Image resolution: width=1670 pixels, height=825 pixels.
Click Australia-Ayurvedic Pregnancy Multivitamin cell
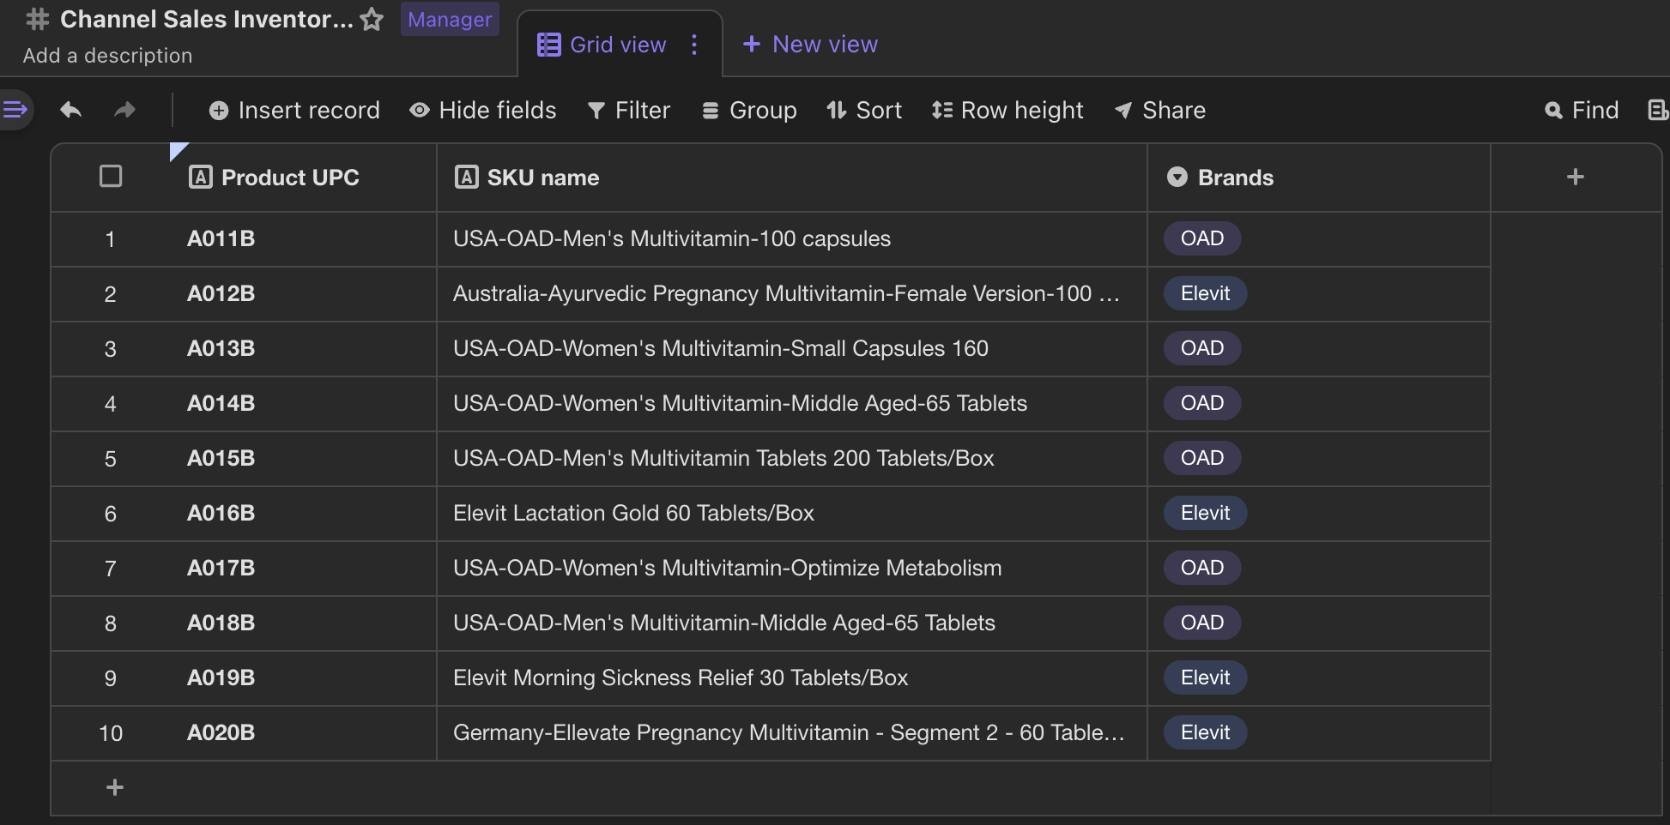(792, 294)
